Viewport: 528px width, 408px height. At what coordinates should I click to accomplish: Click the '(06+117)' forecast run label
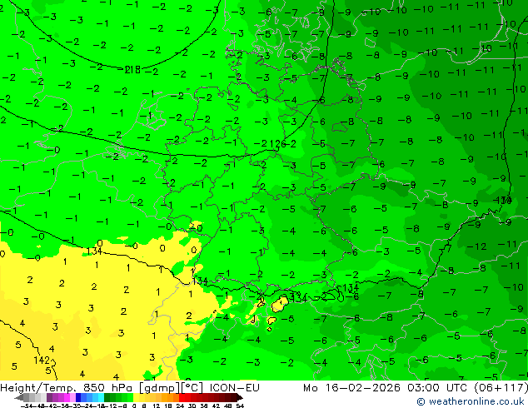tap(501, 388)
